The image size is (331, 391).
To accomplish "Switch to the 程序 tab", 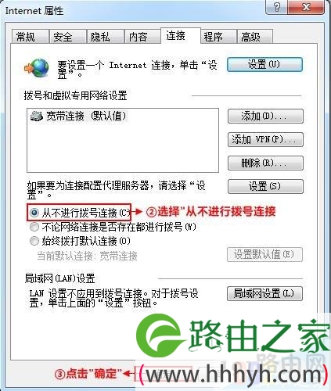I will coord(218,37).
